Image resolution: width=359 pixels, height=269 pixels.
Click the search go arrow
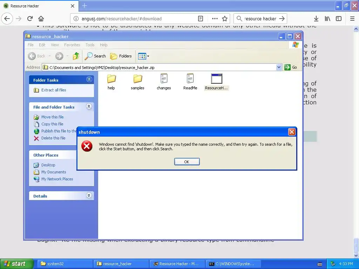(x=282, y=19)
